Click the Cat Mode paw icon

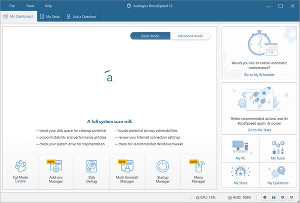click(x=20, y=166)
